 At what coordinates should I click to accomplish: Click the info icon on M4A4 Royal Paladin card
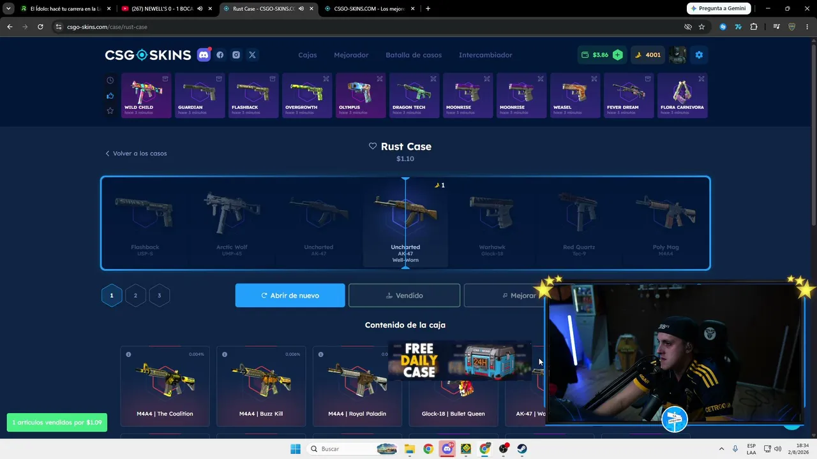320,354
